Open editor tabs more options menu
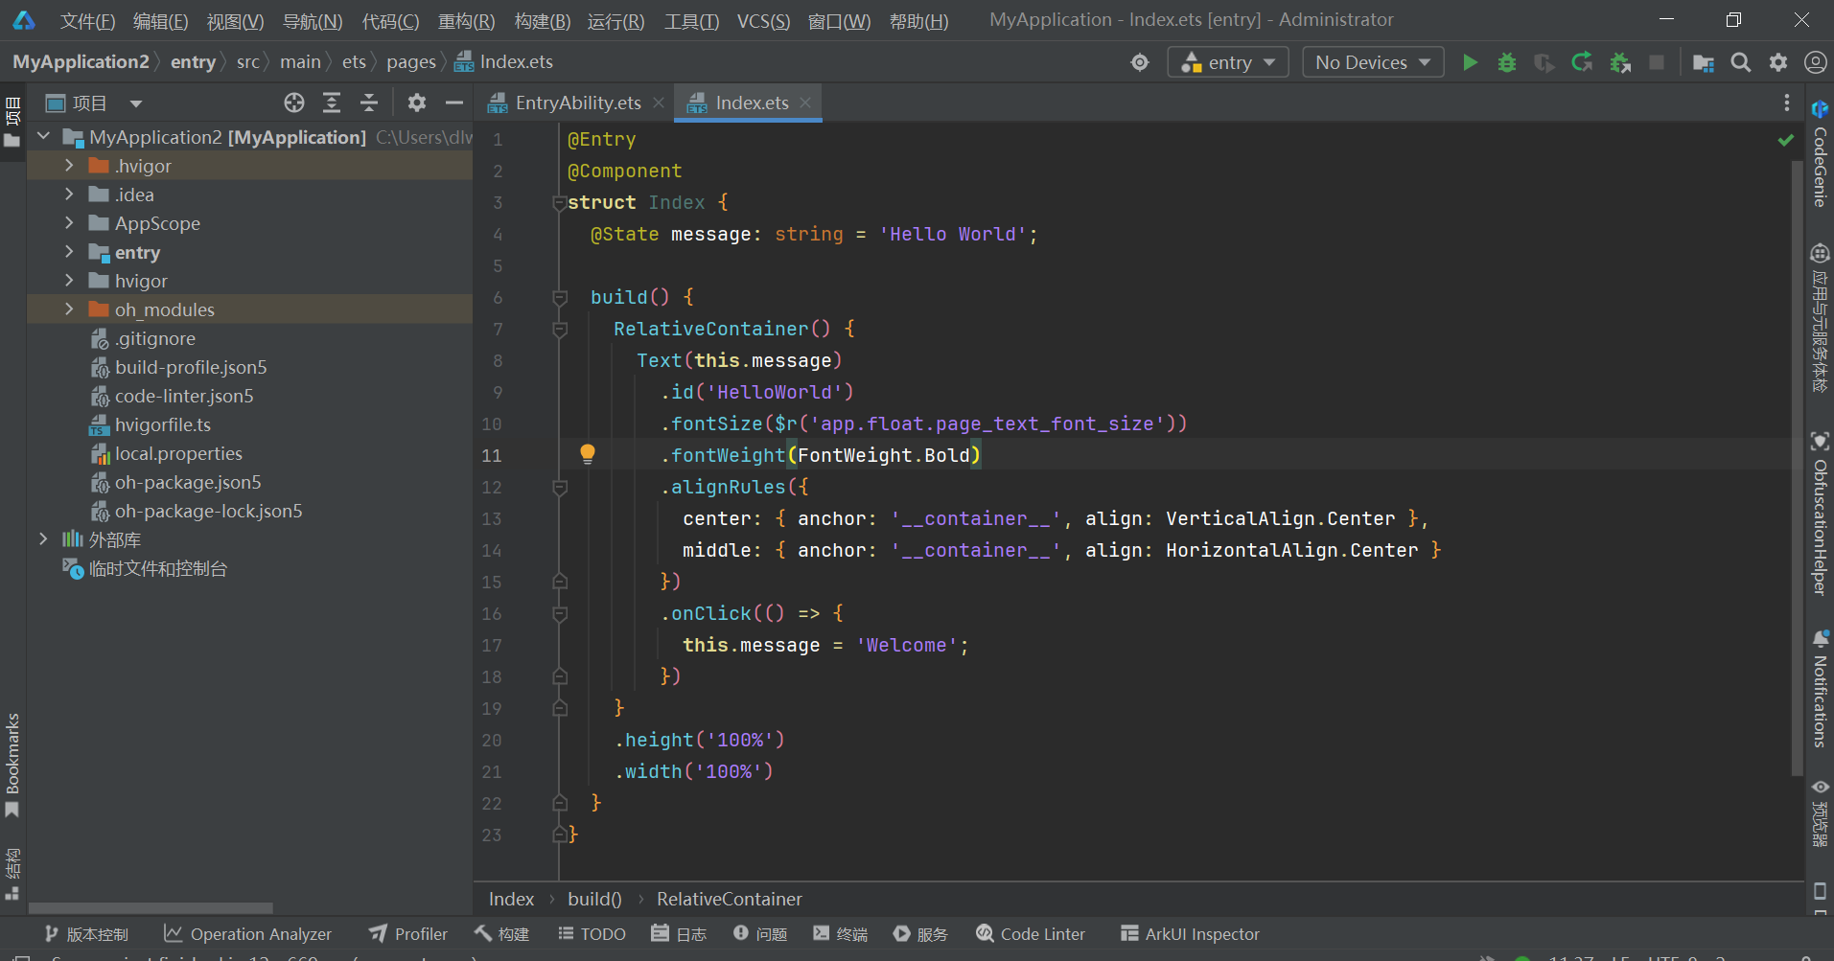 coord(1787,103)
